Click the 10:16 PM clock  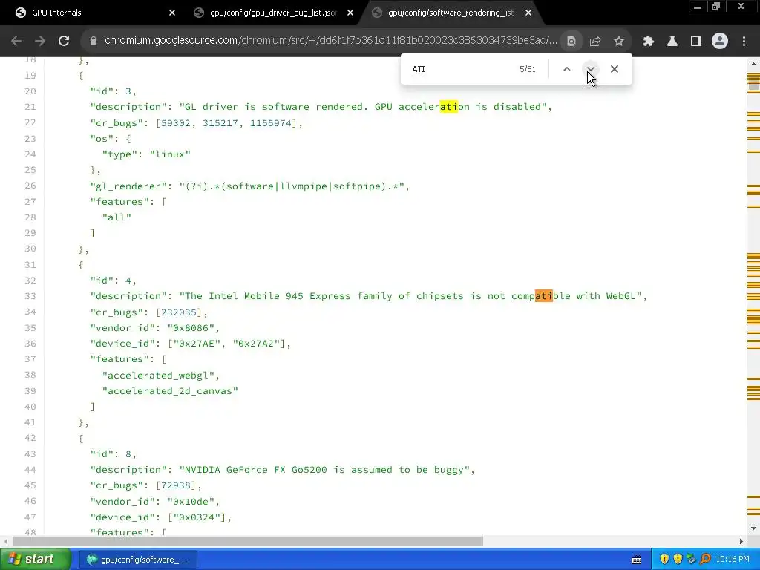coord(733,560)
